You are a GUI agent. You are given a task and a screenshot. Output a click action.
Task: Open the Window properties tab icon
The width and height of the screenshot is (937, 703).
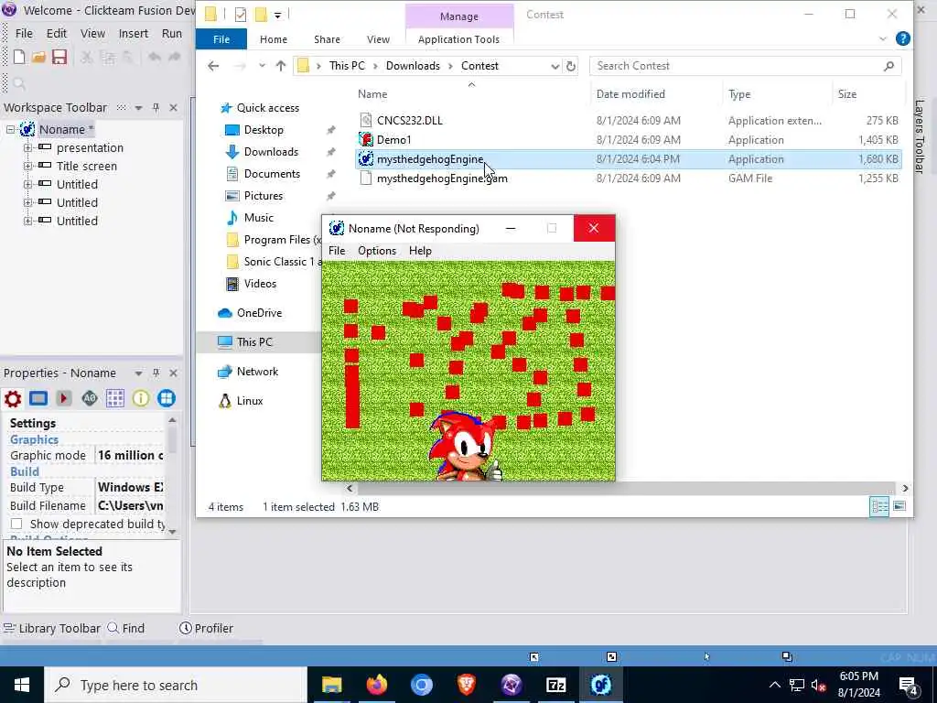38,398
